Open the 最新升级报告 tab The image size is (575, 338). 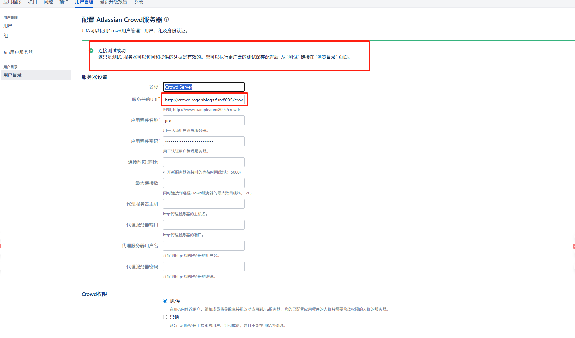(114, 2)
